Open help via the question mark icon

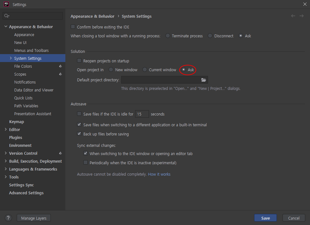[8, 218]
